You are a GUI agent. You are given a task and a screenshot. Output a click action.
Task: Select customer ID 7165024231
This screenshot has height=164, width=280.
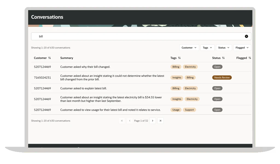[42, 78]
